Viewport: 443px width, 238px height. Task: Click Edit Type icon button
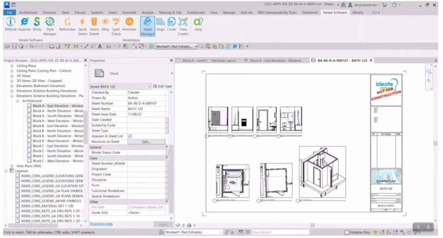point(162,87)
